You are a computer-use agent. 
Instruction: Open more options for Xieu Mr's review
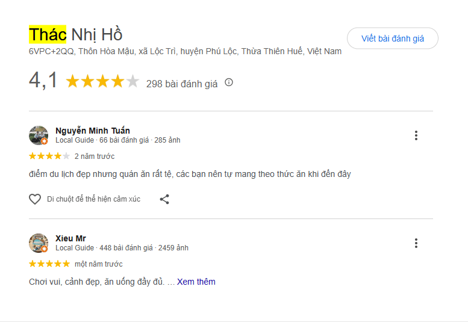coord(416,243)
